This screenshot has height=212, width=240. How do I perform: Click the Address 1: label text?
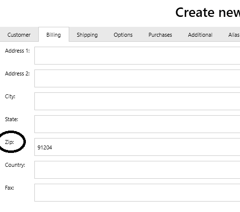point(17,51)
